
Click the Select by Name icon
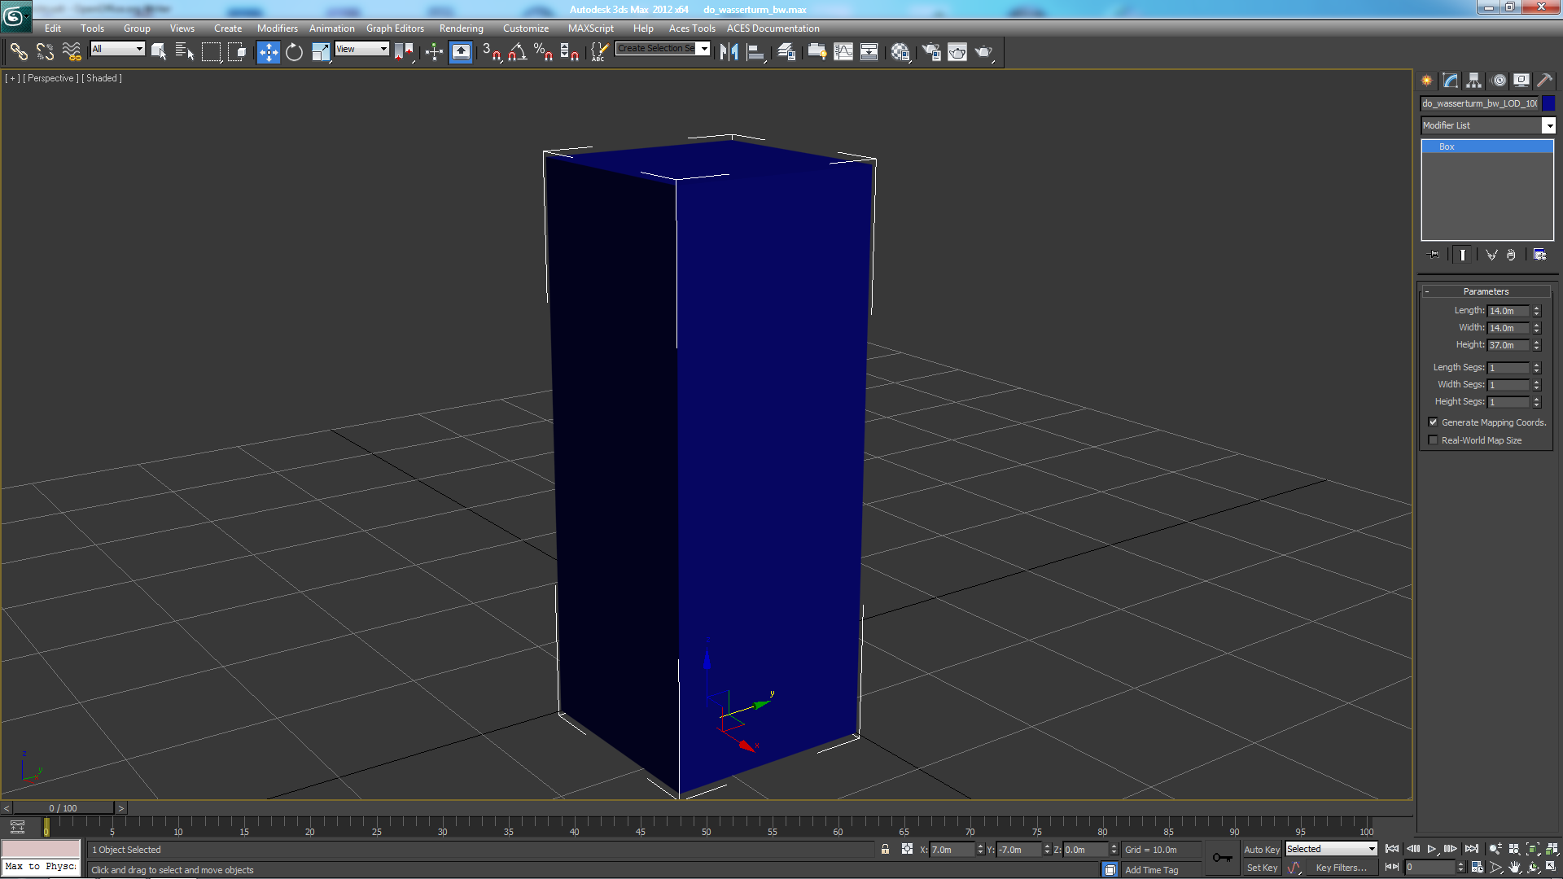[x=185, y=52]
